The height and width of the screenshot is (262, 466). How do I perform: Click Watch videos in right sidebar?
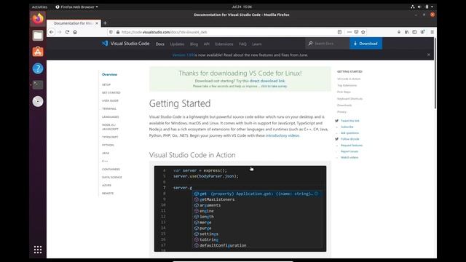coord(349,157)
